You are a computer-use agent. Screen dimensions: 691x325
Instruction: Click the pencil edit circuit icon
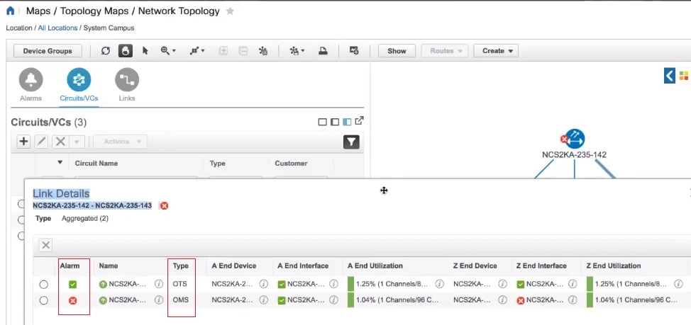pyautogui.click(x=41, y=142)
